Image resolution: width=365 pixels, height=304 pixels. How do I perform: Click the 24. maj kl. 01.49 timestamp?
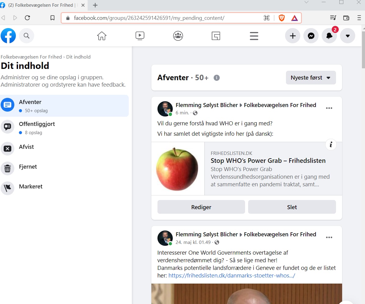point(193,242)
